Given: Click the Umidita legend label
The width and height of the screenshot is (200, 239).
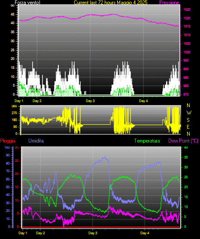Looking at the screenshot, I should 36,141.
